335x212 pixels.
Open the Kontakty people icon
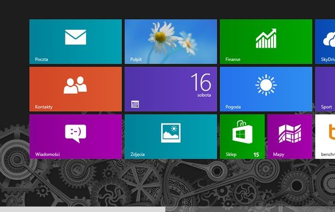(x=75, y=85)
